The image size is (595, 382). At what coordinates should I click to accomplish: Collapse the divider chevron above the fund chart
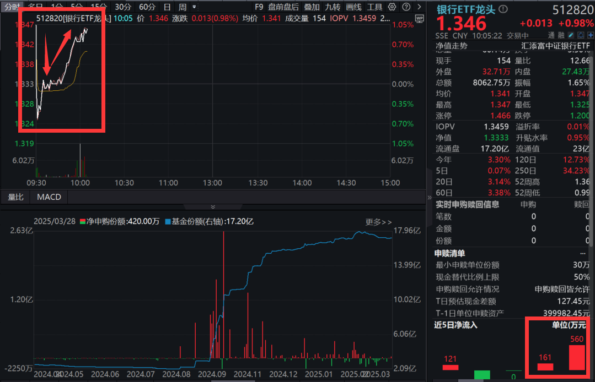tap(213, 206)
